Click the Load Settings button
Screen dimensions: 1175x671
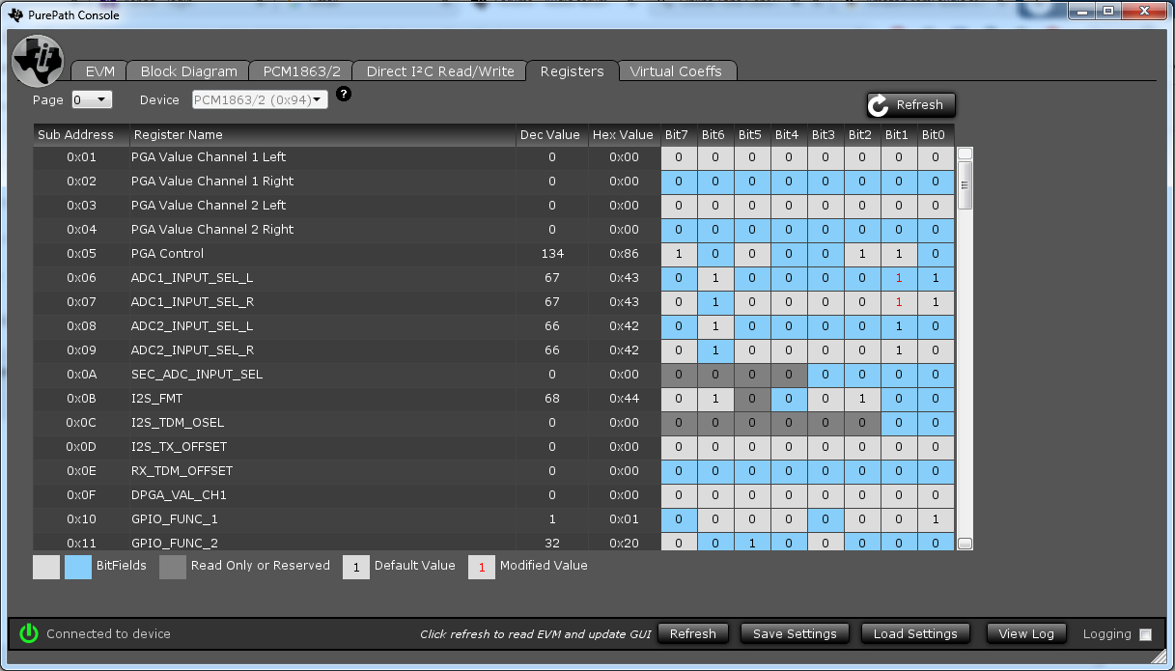tap(915, 633)
